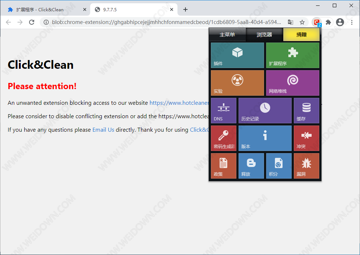Open the 网络堆栈 network stack tile
This screenshot has width=360, height=255.
(x=292, y=83)
